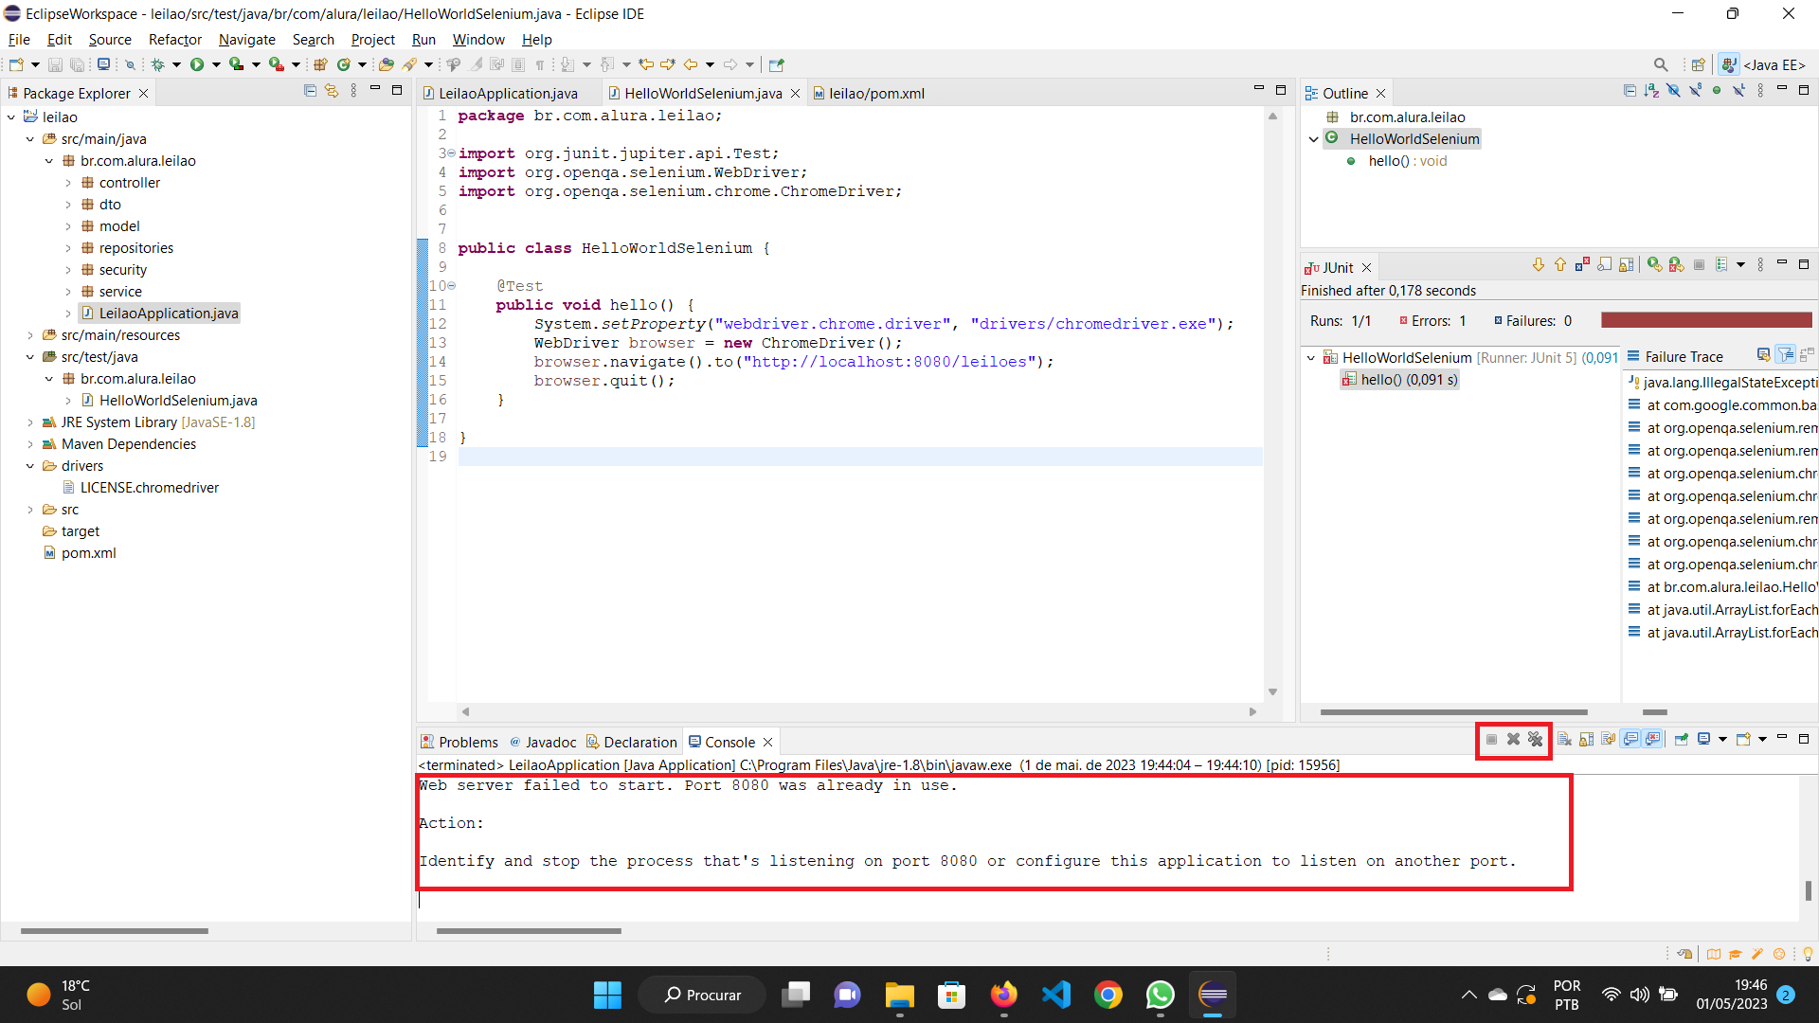Open the Navigate menu

247,39
